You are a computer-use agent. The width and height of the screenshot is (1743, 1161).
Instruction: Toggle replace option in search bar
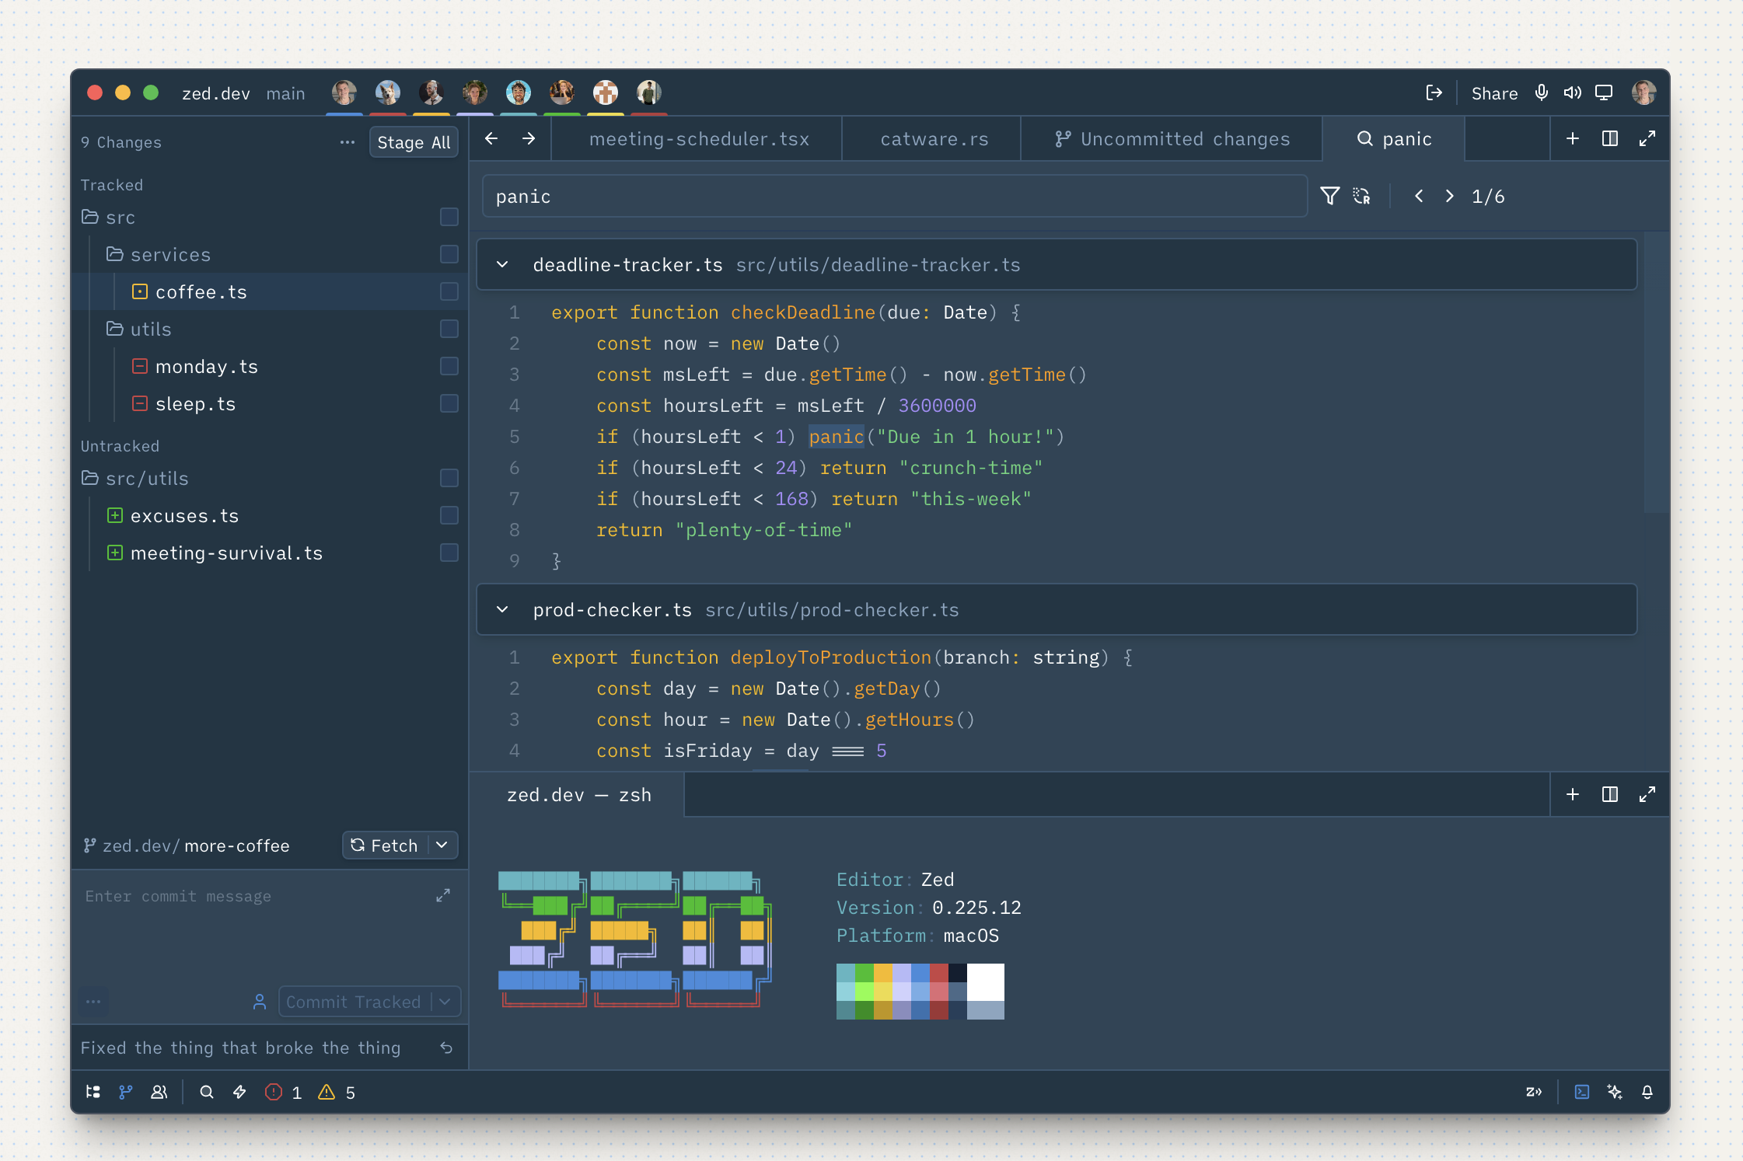tap(1361, 196)
